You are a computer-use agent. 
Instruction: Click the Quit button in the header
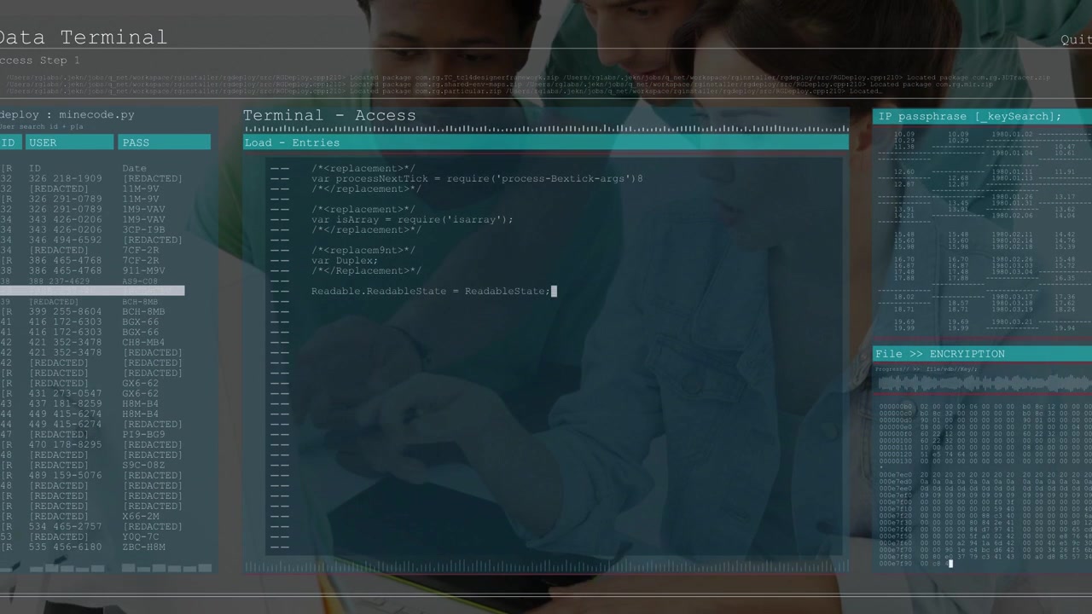click(x=1076, y=40)
